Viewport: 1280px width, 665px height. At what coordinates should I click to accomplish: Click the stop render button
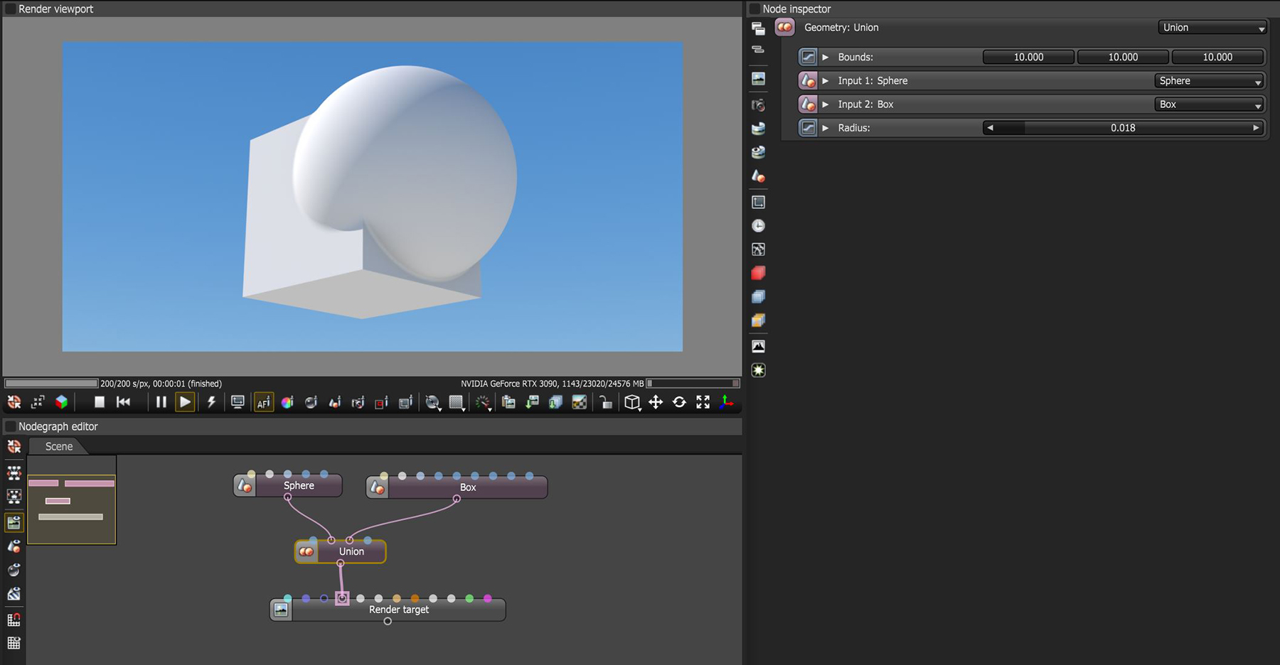point(100,402)
